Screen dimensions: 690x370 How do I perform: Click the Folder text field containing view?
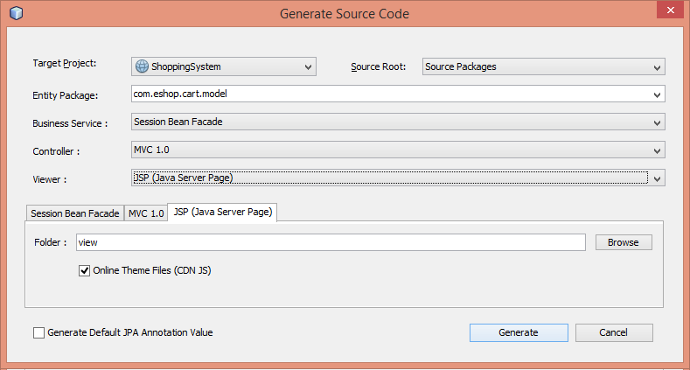pos(331,242)
